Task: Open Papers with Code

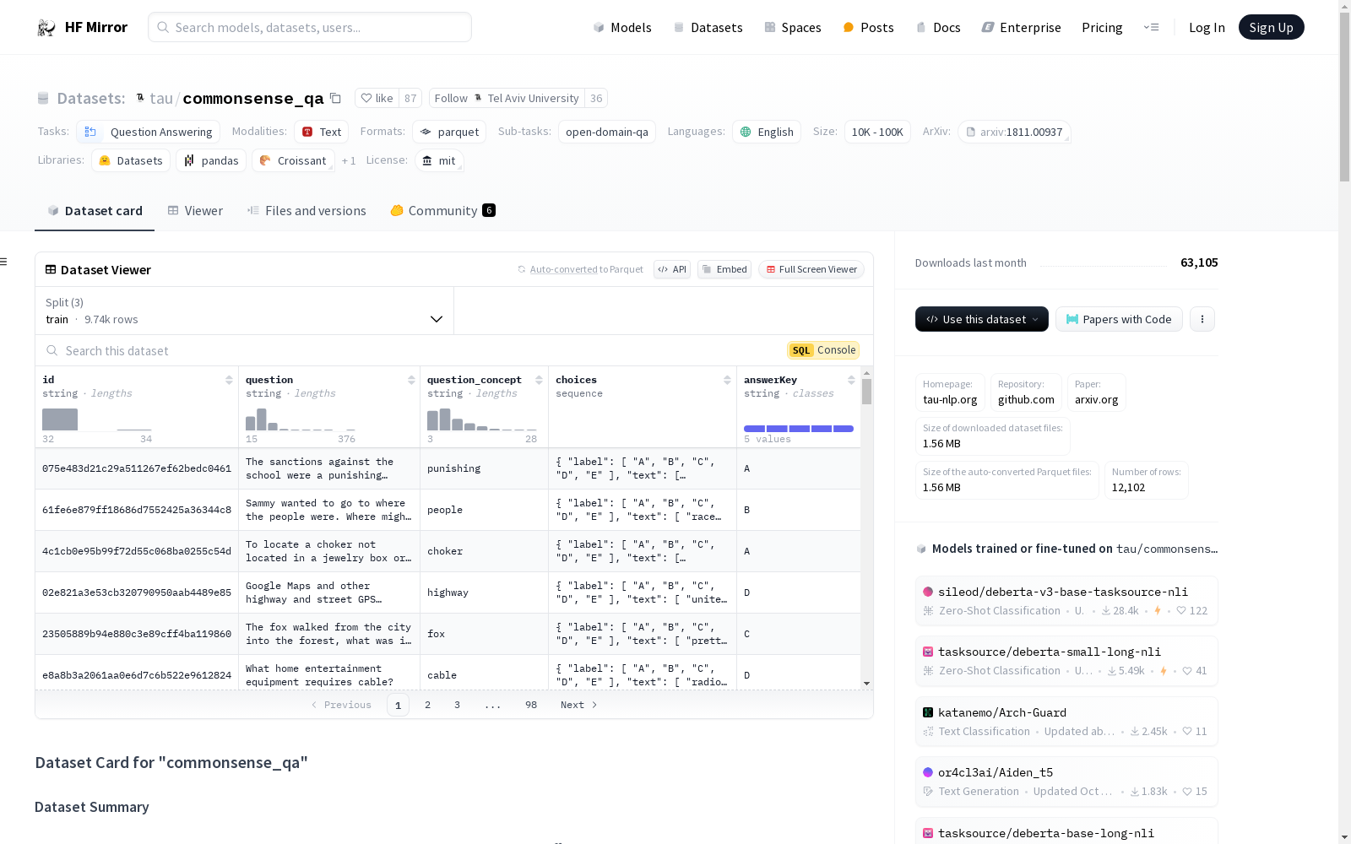Action: [1119, 319]
